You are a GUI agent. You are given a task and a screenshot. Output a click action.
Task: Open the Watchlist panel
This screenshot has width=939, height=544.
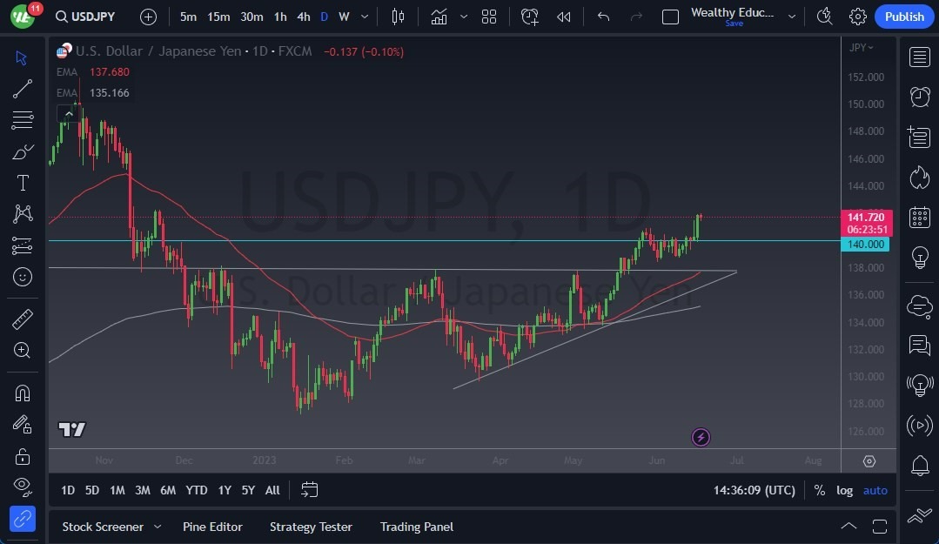919,57
